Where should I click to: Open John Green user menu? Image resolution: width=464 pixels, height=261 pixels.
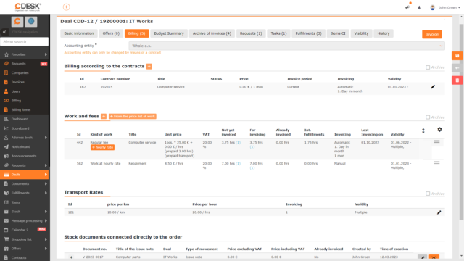click(445, 7)
